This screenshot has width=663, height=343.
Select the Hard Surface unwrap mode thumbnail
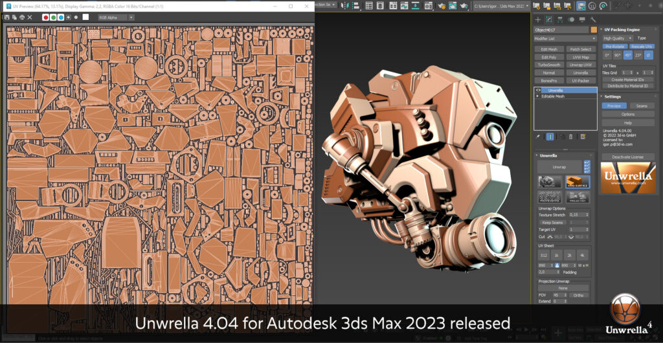pos(578,182)
